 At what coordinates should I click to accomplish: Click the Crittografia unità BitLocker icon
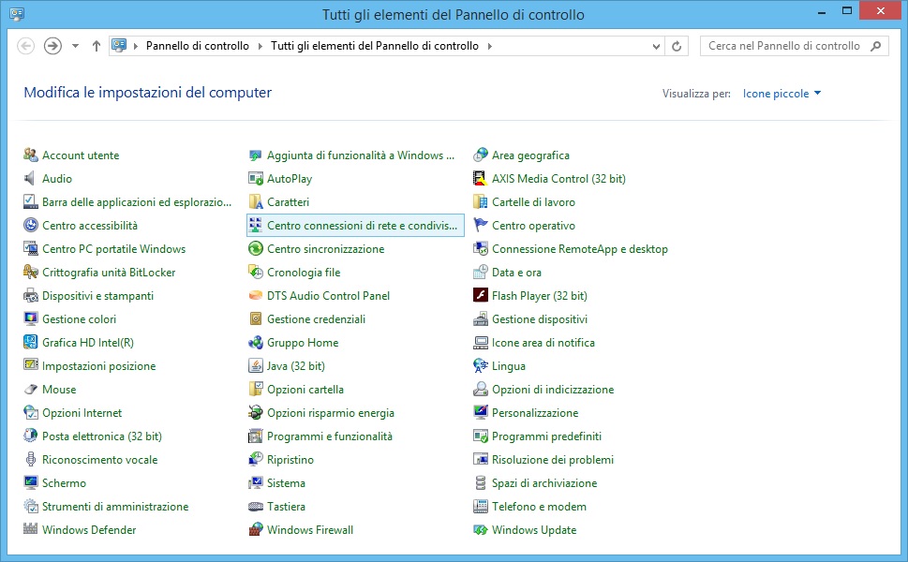tap(30, 272)
